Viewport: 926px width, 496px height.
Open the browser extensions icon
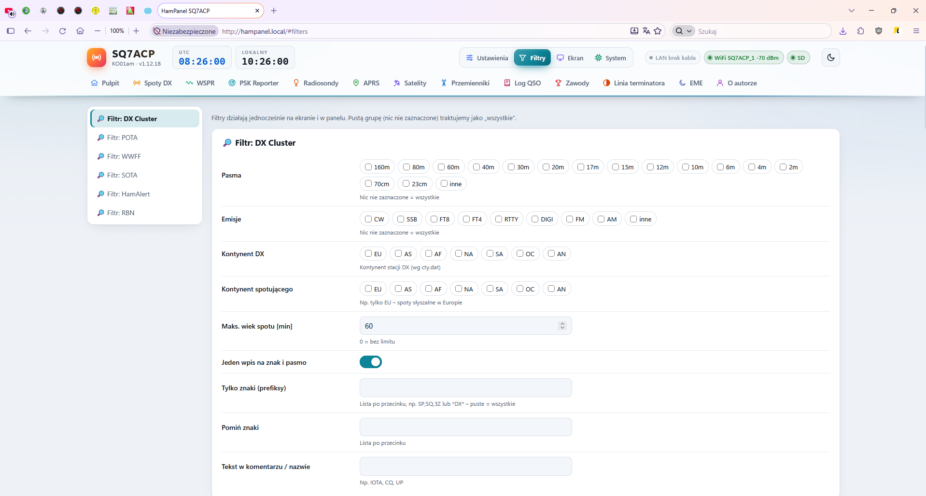[861, 31]
